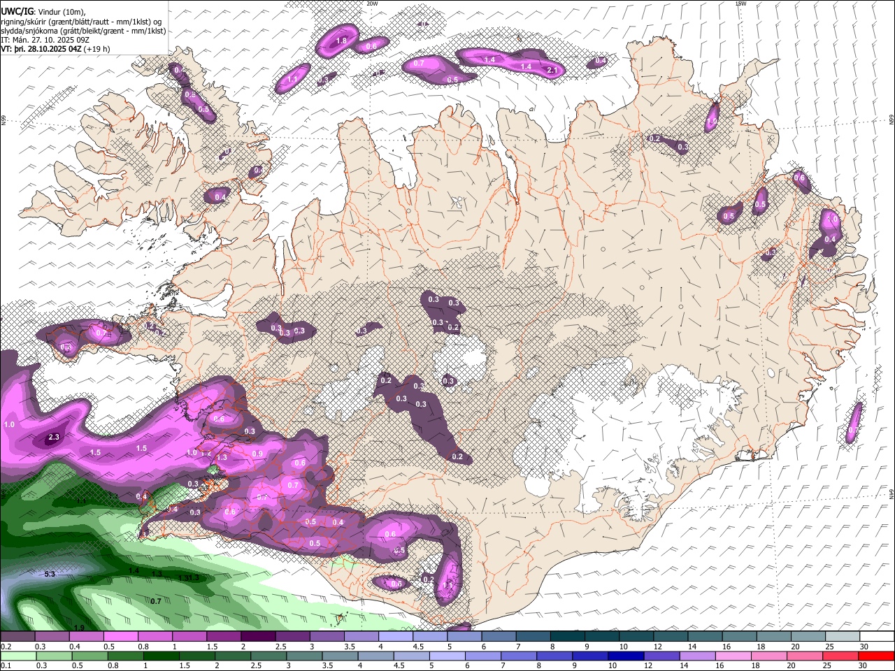Image resolution: width=895 pixels, height=671 pixels.
Task: Select lower legend swatch between 1 and 1.5
Action: 161,656
